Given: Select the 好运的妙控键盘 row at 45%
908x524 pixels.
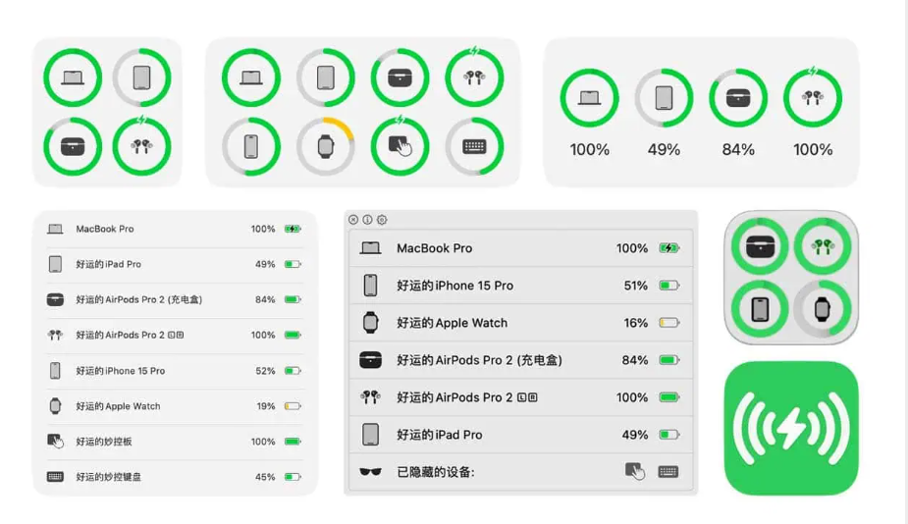Looking at the screenshot, I should coord(174,477).
